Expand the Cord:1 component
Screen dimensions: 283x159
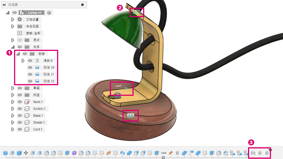point(13,129)
